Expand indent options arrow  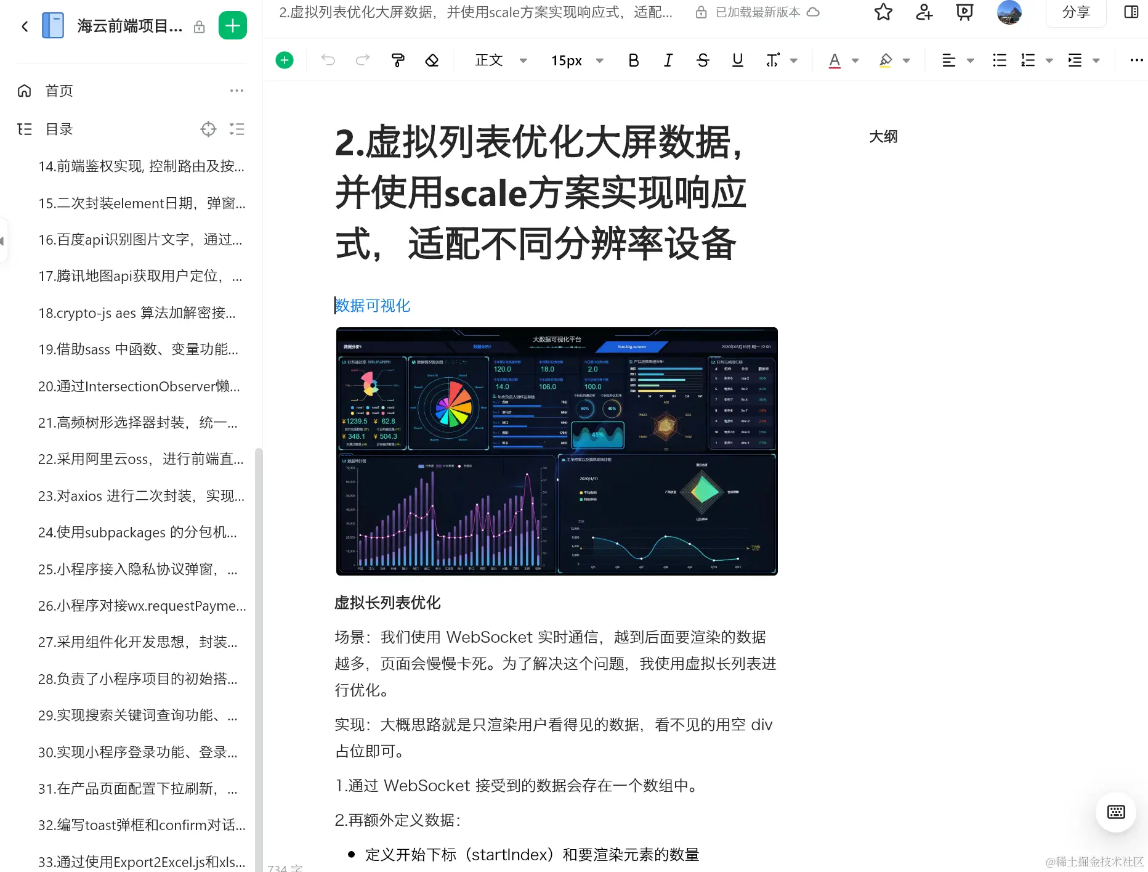(x=1096, y=60)
